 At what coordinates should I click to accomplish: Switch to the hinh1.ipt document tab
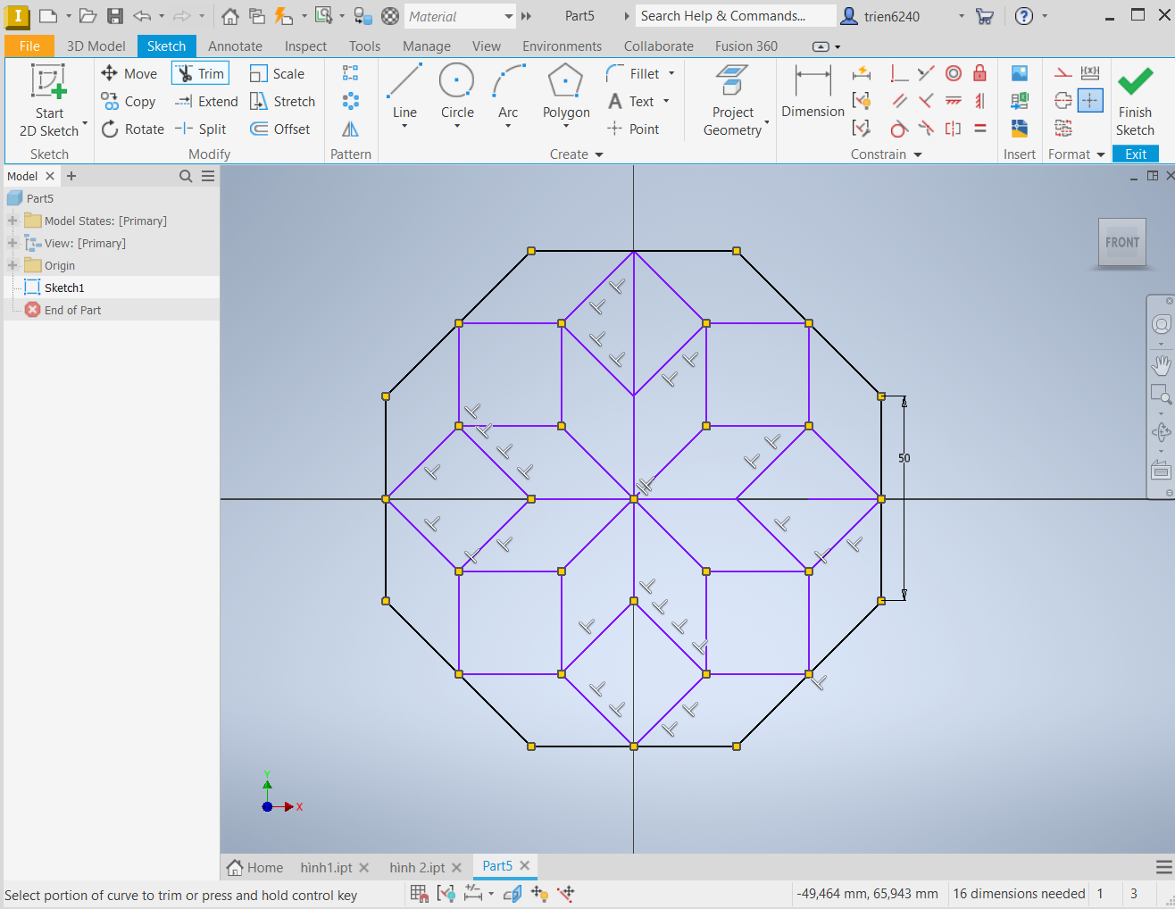coord(326,867)
